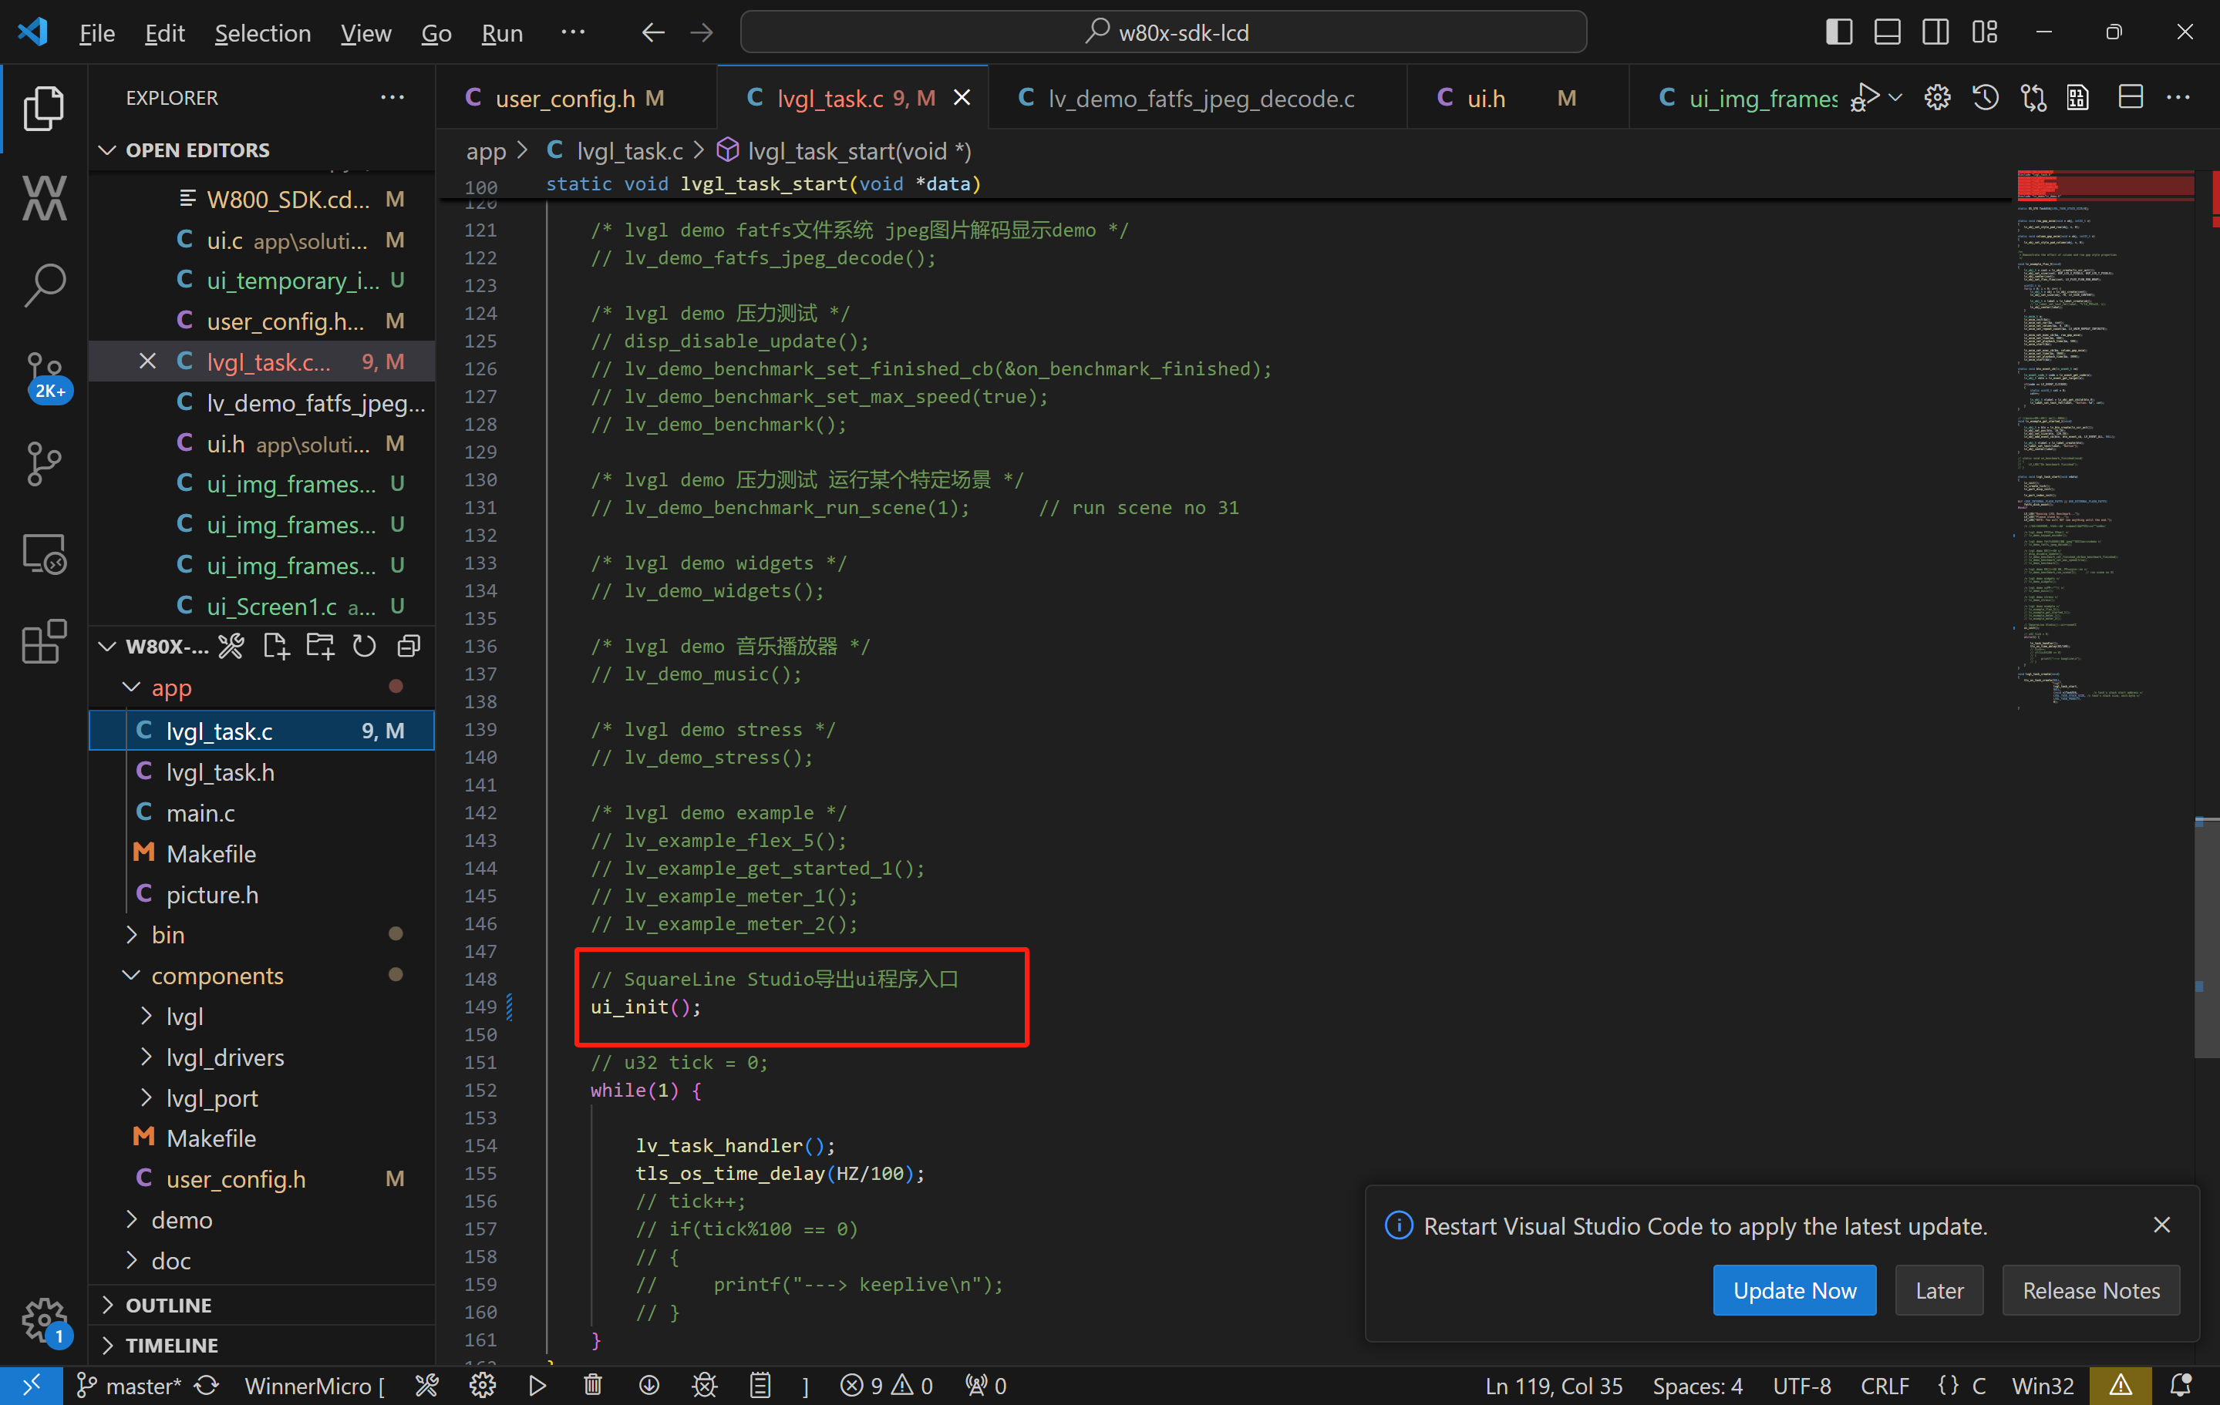The height and width of the screenshot is (1405, 2220).
Task: Click the timeline restore icon in editor
Action: (x=1986, y=99)
